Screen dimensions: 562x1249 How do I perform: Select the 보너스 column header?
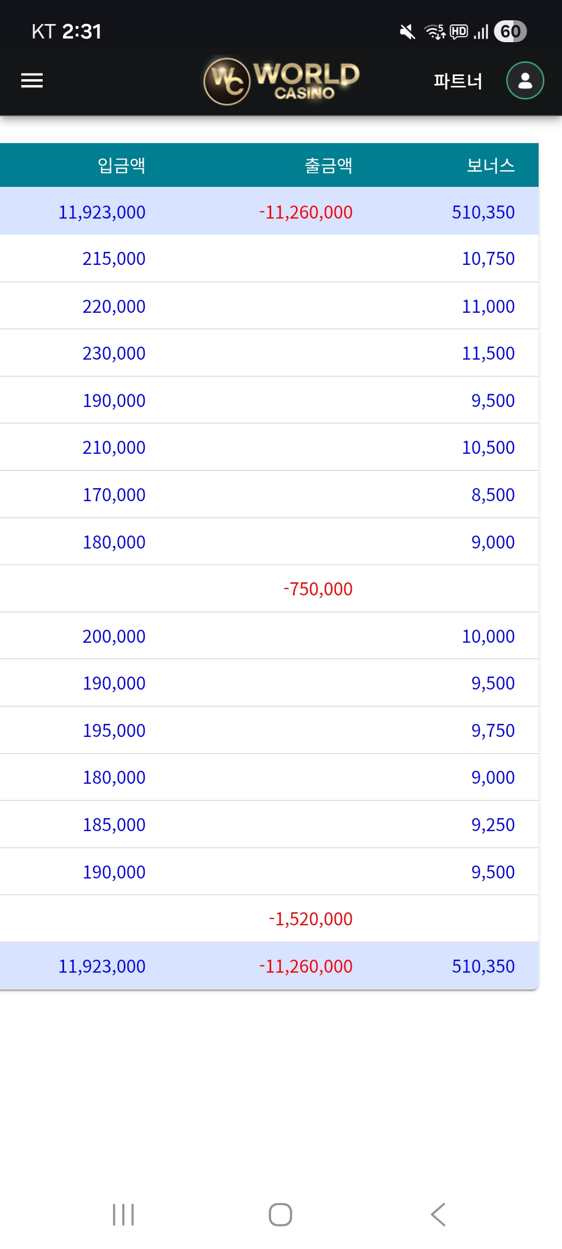tap(490, 165)
